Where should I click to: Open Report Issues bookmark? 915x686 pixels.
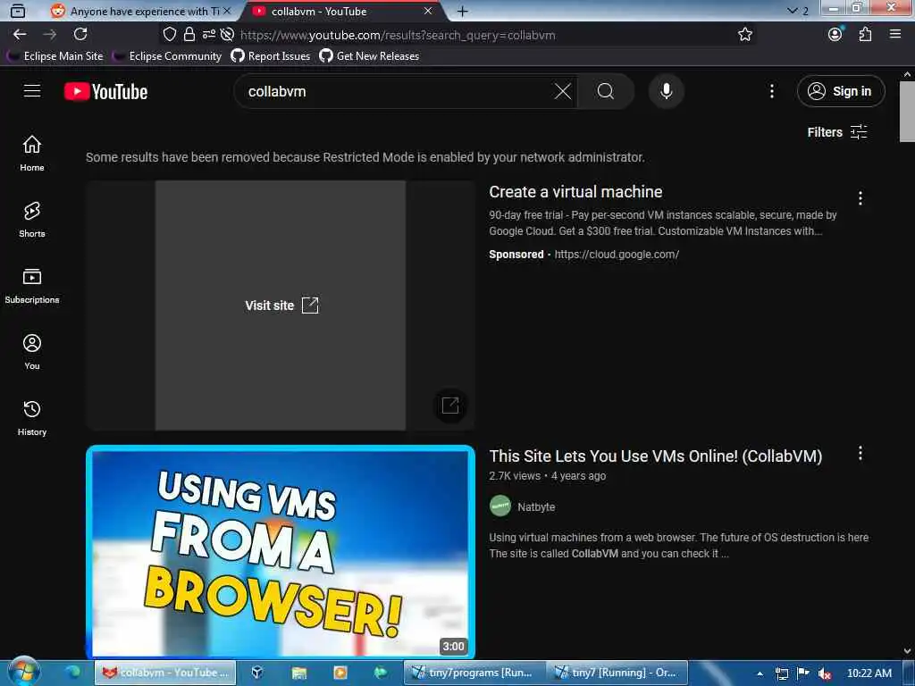(271, 56)
